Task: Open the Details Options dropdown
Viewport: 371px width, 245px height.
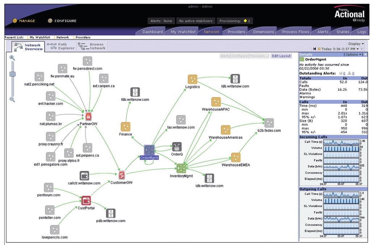Action: pyautogui.click(x=353, y=55)
